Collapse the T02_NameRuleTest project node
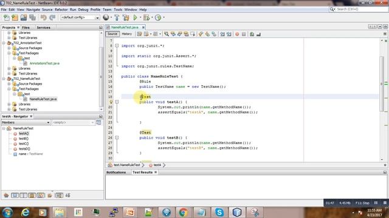Viewport: 389px width, 218px height. point(4,79)
